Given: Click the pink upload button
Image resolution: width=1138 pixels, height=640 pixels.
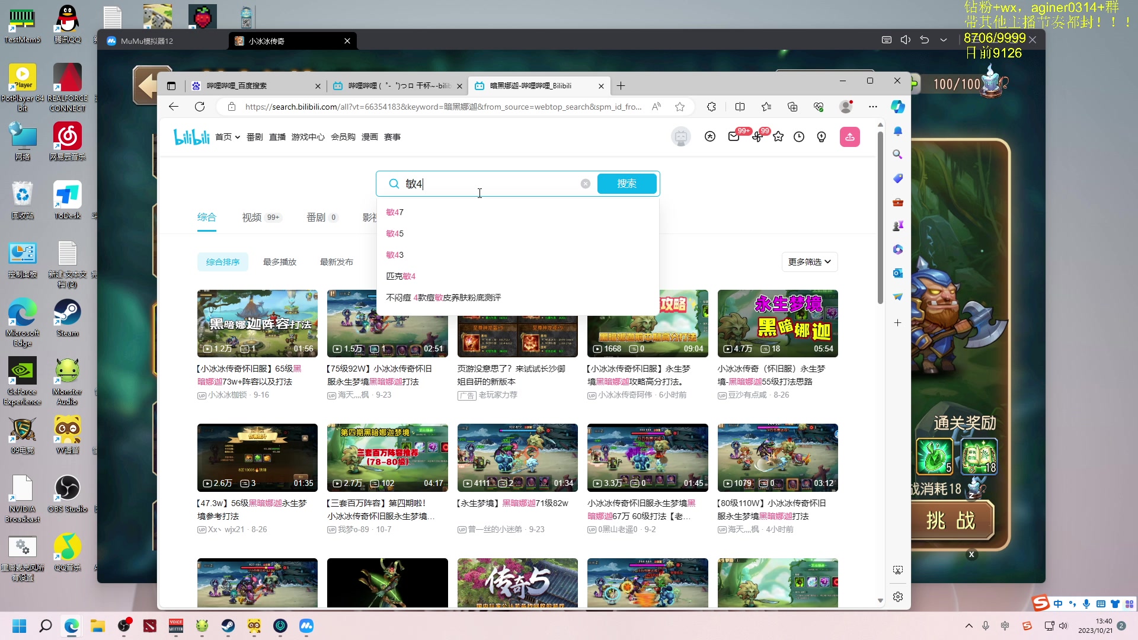Looking at the screenshot, I should tap(850, 137).
